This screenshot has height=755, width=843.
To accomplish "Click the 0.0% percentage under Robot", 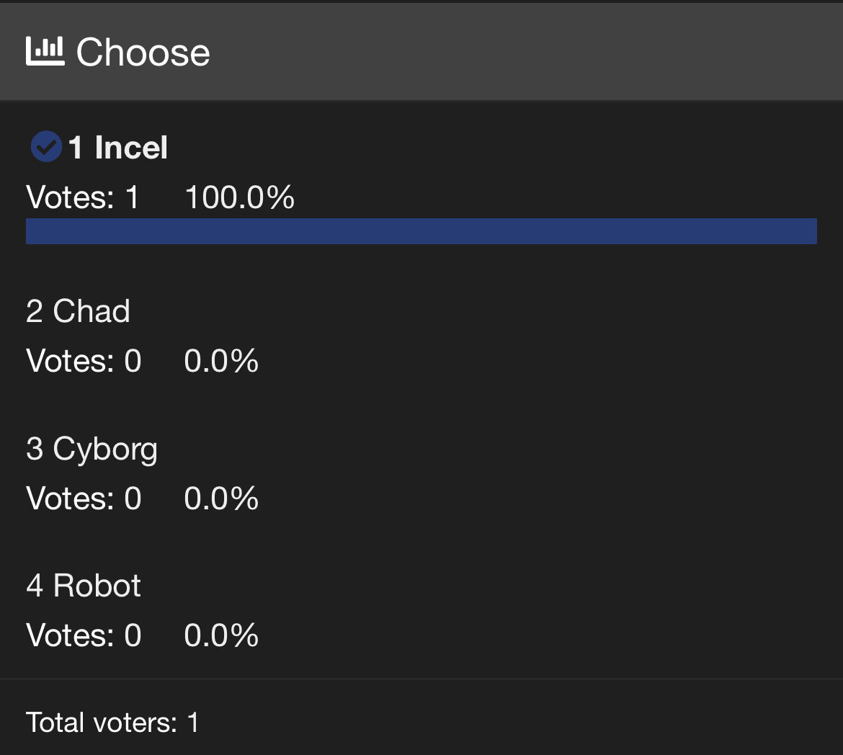I will (221, 635).
